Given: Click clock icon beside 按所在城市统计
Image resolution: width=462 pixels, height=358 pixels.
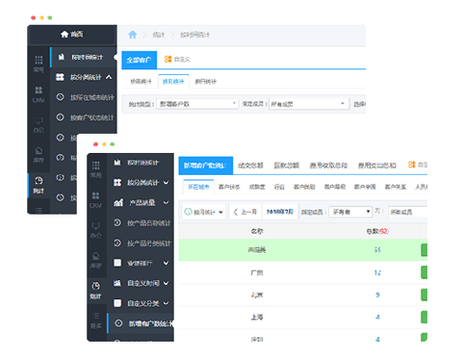Looking at the screenshot, I should 60,97.
